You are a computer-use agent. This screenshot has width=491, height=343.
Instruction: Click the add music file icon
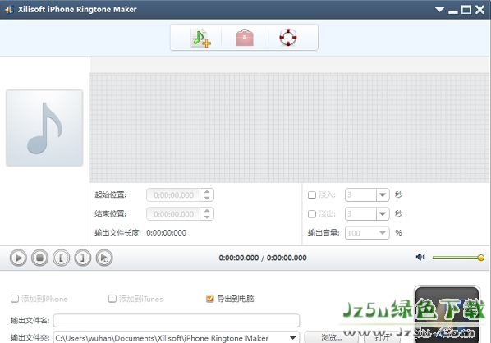pyautogui.click(x=200, y=38)
